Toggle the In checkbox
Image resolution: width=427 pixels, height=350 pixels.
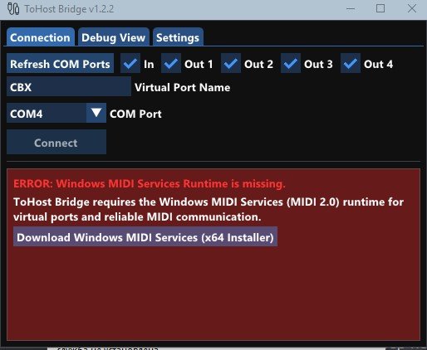130,64
